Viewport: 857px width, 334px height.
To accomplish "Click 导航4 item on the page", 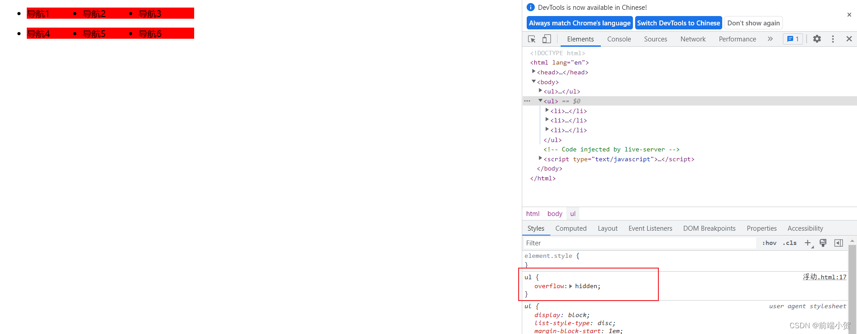I will point(38,34).
